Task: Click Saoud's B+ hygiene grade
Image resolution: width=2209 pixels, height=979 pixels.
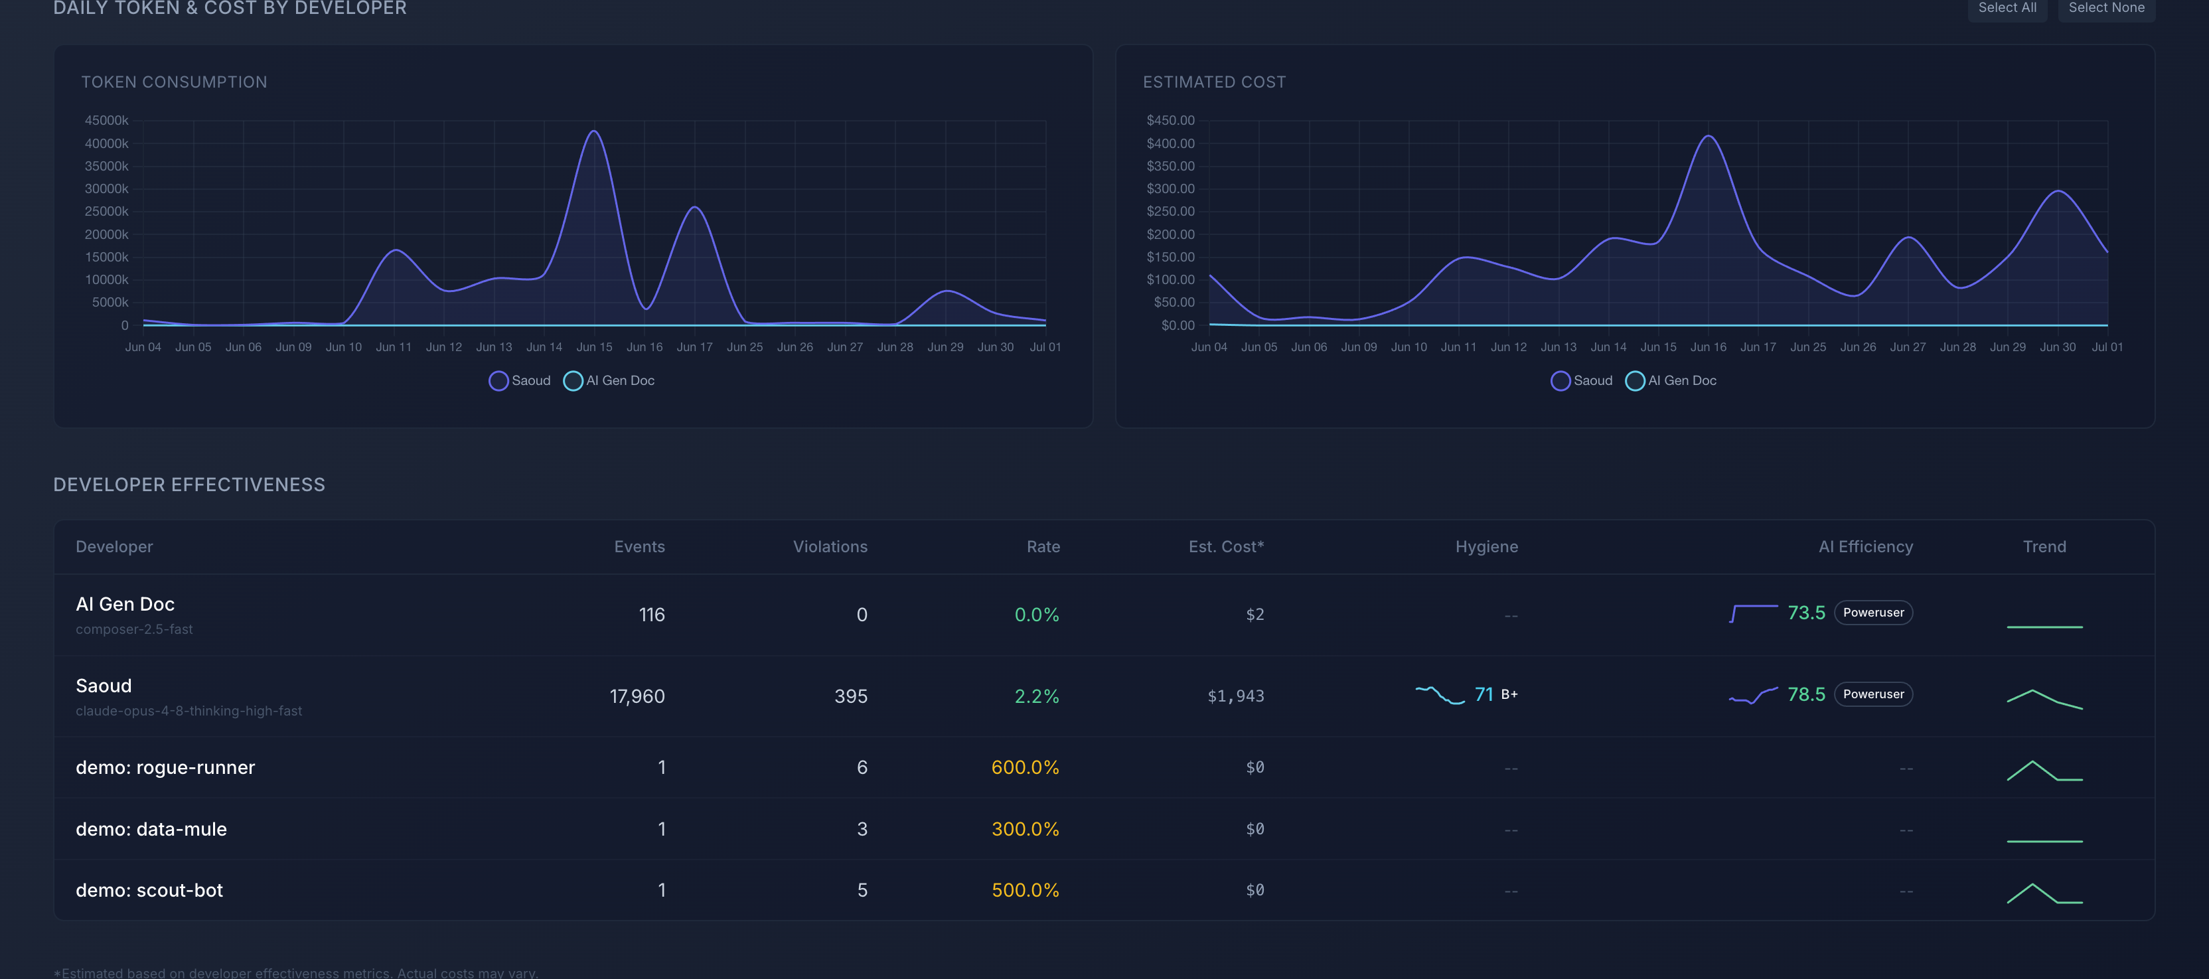Action: [x=1509, y=694]
